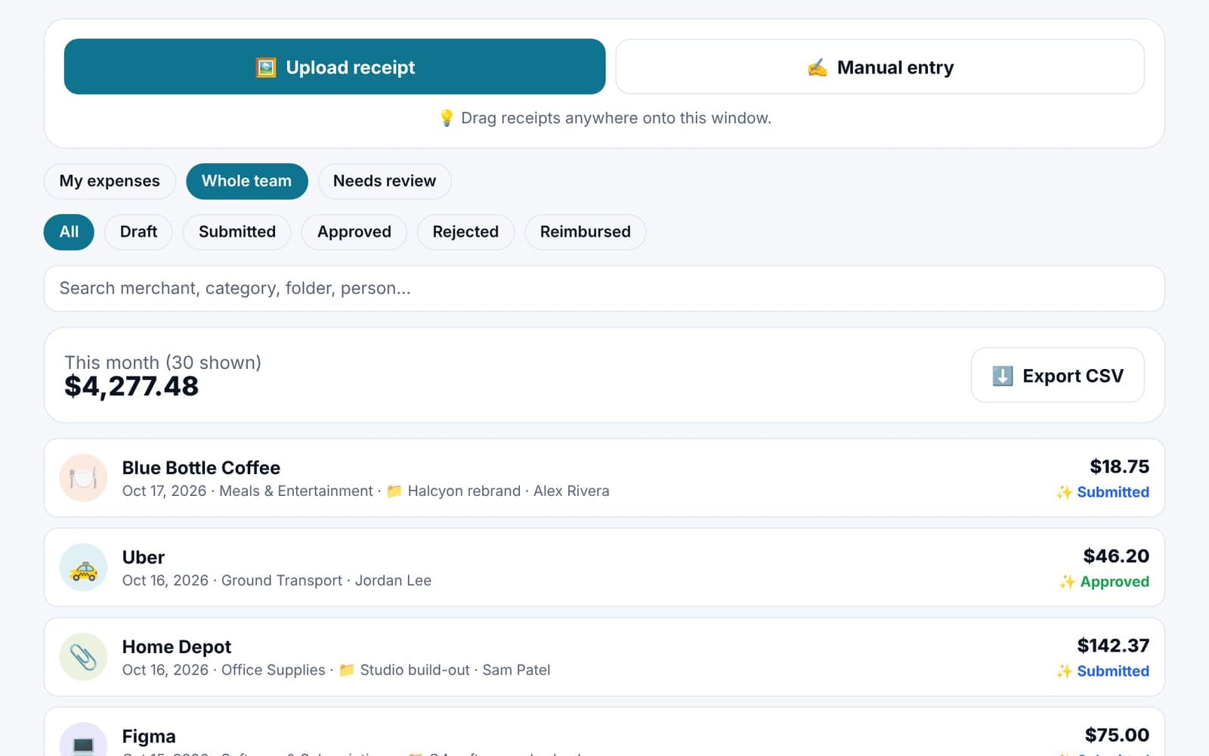
Task: Focus the merchant search field
Action: [604, 288]
